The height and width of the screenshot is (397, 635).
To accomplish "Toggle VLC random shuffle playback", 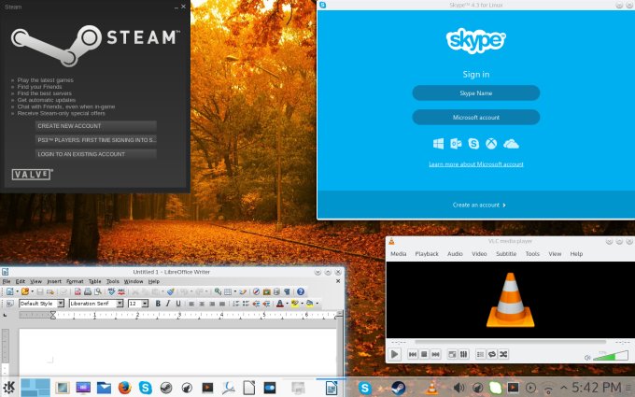I will click(504, 354).
